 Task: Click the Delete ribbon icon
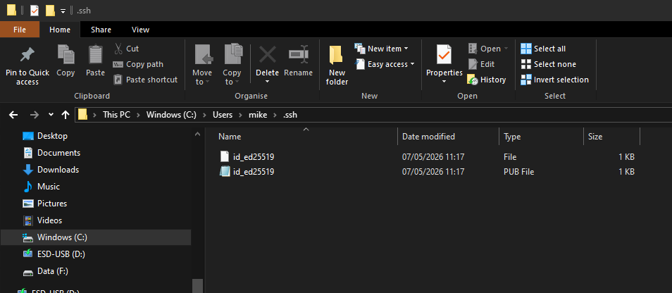(268, 55)
